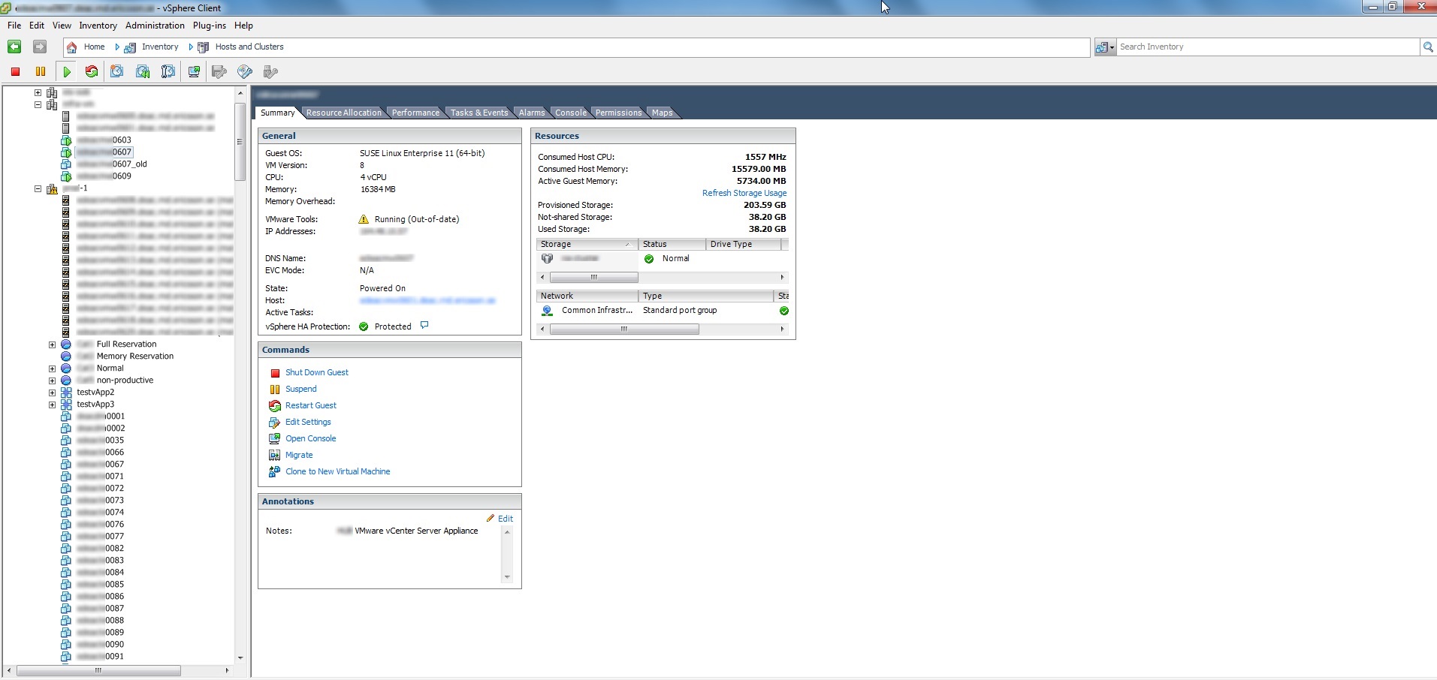Open the dropdown arrow after Home breadcrumb
1437x680 pixels.
(x=117, y=47)
